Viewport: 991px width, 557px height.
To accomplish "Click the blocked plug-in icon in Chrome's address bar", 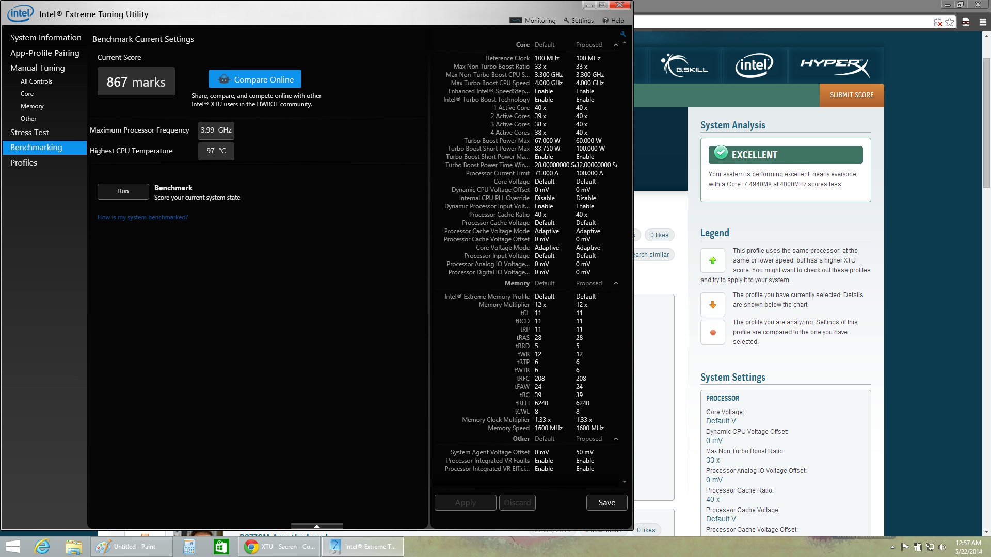I will click(x=938, y=22).
